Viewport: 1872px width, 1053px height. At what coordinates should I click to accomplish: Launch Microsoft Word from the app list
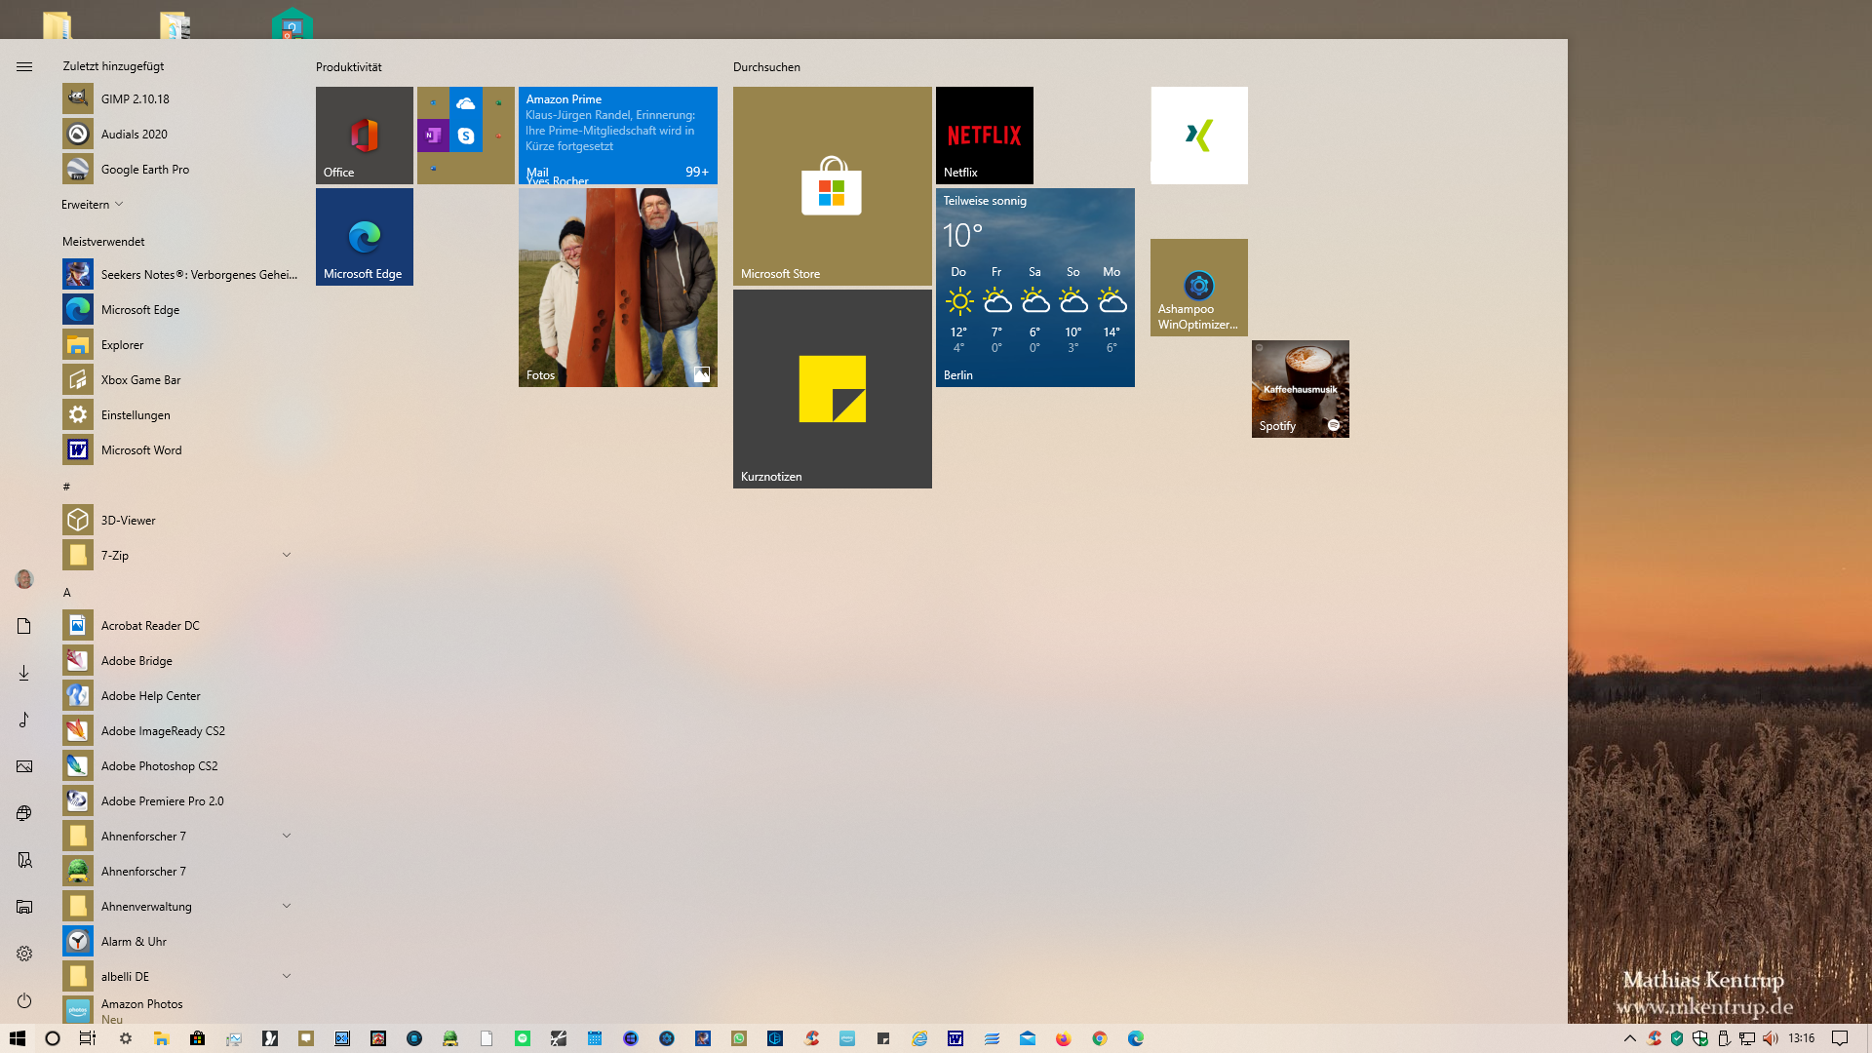point(180,450)
